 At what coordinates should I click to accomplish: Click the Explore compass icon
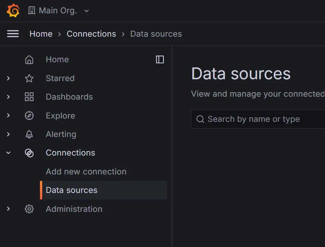tap(29, 116)
